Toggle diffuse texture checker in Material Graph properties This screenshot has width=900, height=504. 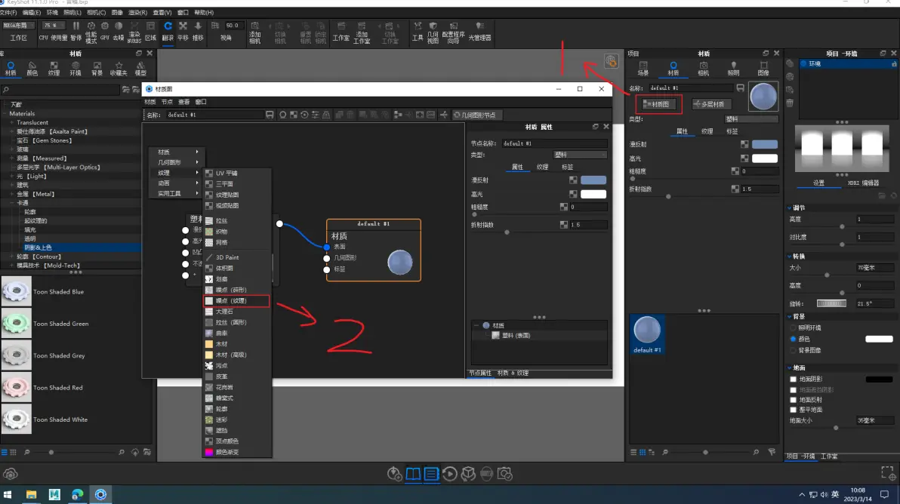pos(573,180)
